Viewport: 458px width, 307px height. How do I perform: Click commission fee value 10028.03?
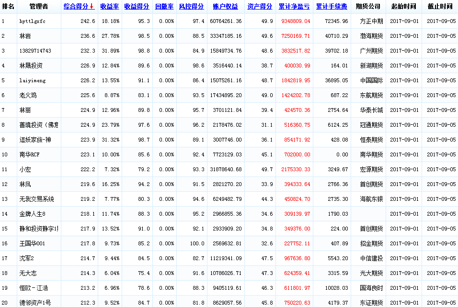pyautogui.click(x=336, y=288)
